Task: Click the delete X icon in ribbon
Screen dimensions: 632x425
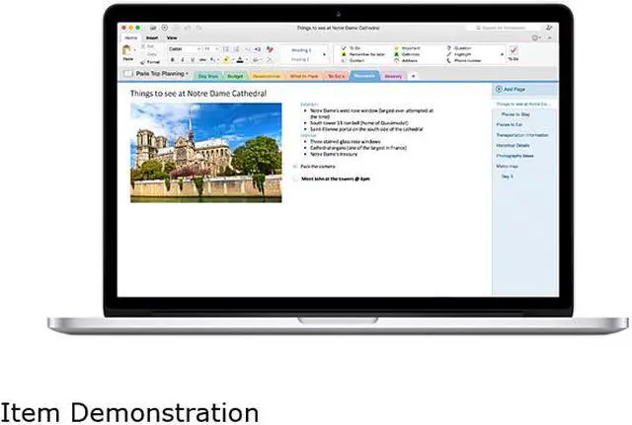Action: tap(270, 60)
